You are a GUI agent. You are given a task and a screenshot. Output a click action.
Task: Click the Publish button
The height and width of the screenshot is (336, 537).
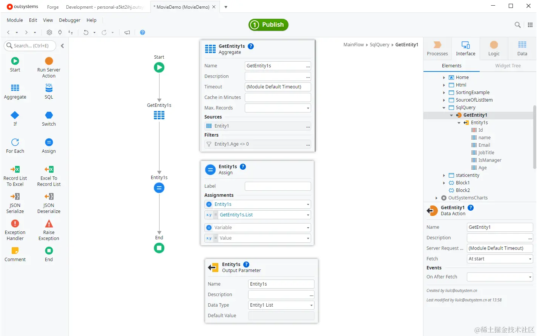268,25
